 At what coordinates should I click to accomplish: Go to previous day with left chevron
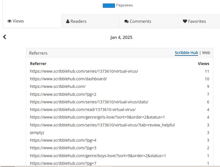[5, 37]
